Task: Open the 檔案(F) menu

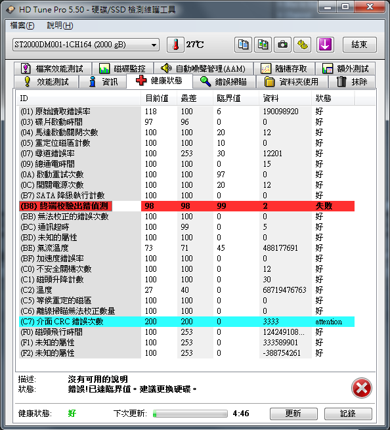Action: pyautogui.click(x=22, y=26)
